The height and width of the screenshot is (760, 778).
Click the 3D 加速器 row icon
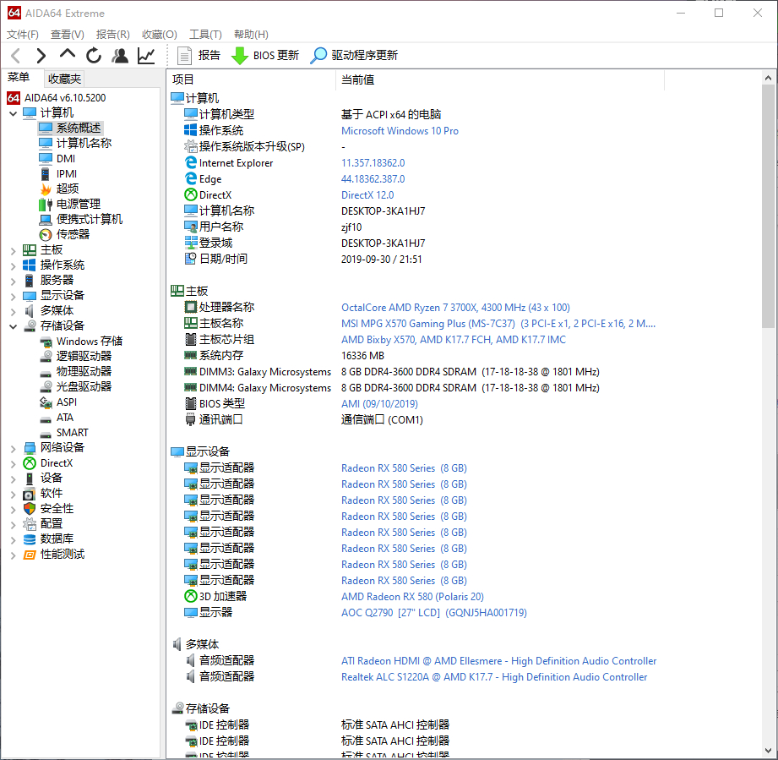pos(191,596)
